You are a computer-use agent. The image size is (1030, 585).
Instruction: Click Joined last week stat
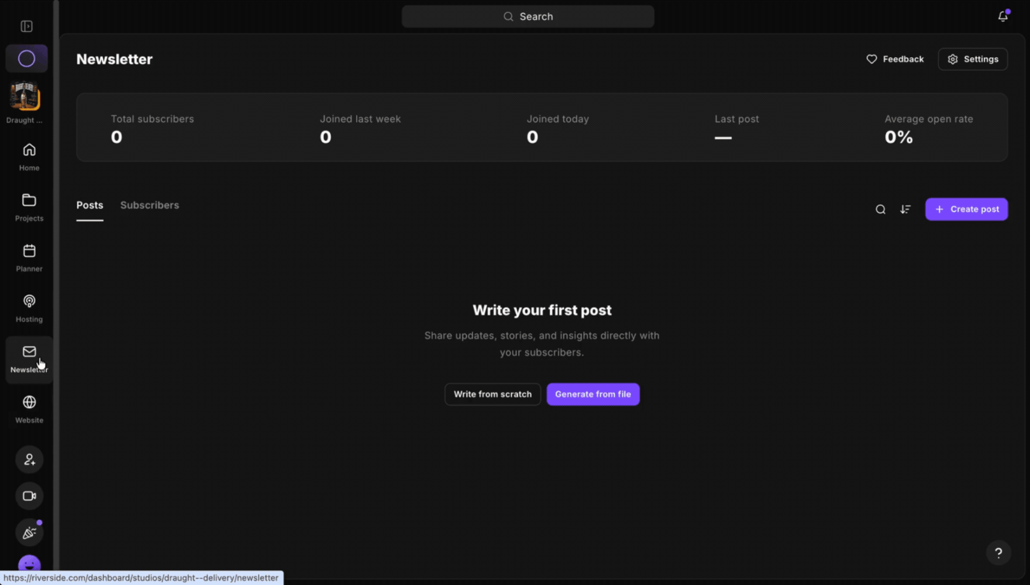[x=360, y=129]
